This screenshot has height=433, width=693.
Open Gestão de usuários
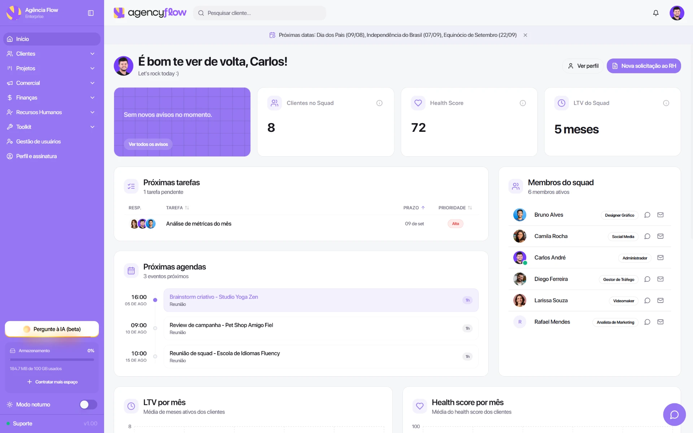pos(52,142)
